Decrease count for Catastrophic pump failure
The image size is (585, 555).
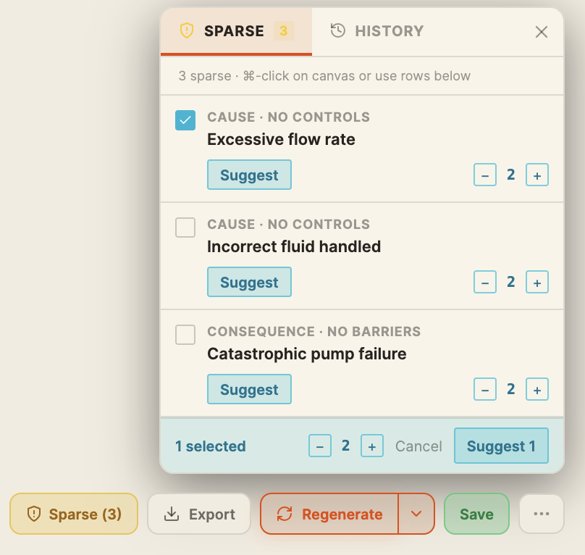pos(485,389)
